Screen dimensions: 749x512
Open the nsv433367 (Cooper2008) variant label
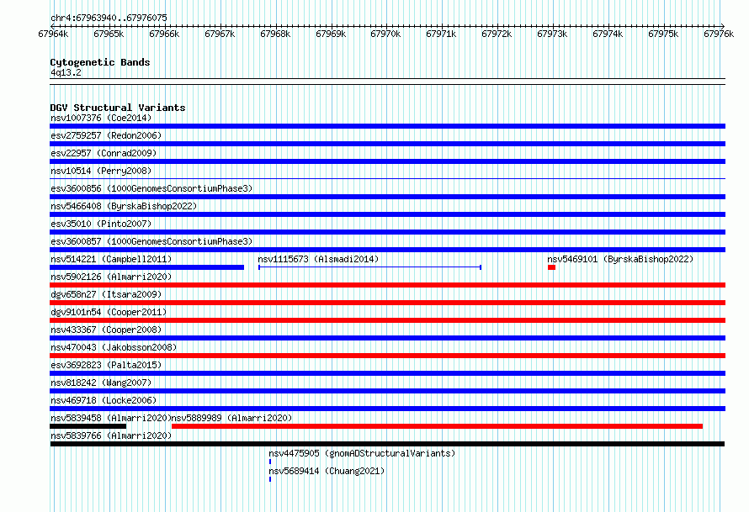(x=106, y=330)
